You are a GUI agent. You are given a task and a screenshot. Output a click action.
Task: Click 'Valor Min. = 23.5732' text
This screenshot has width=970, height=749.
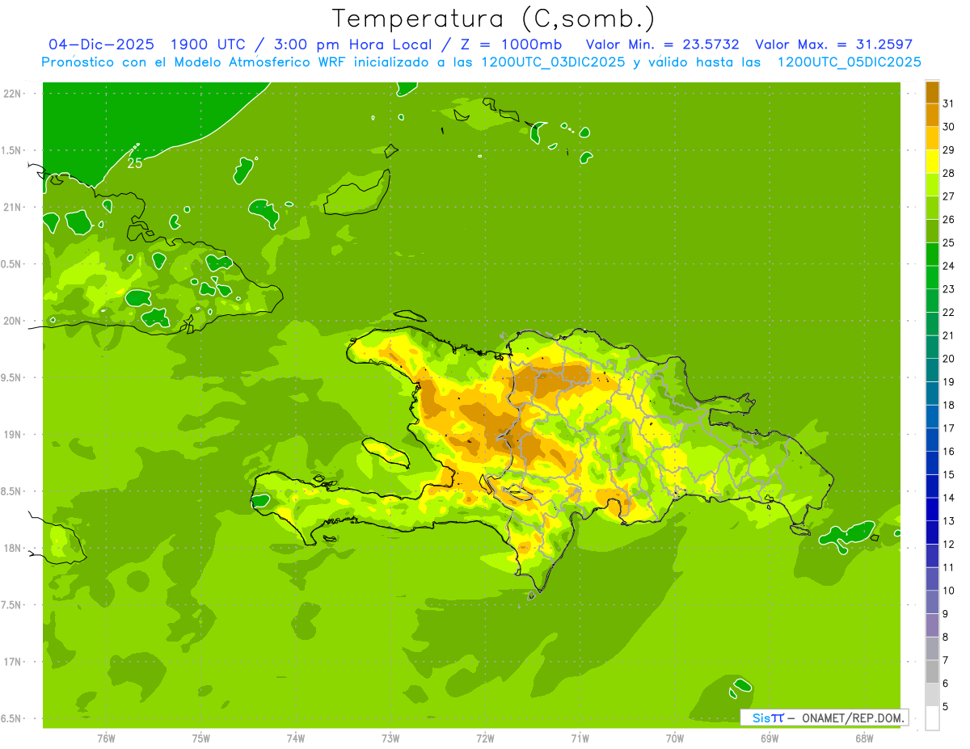[x=662, y=44]
